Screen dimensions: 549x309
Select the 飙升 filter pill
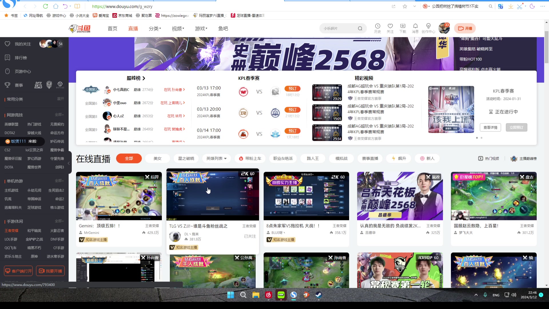399,159
